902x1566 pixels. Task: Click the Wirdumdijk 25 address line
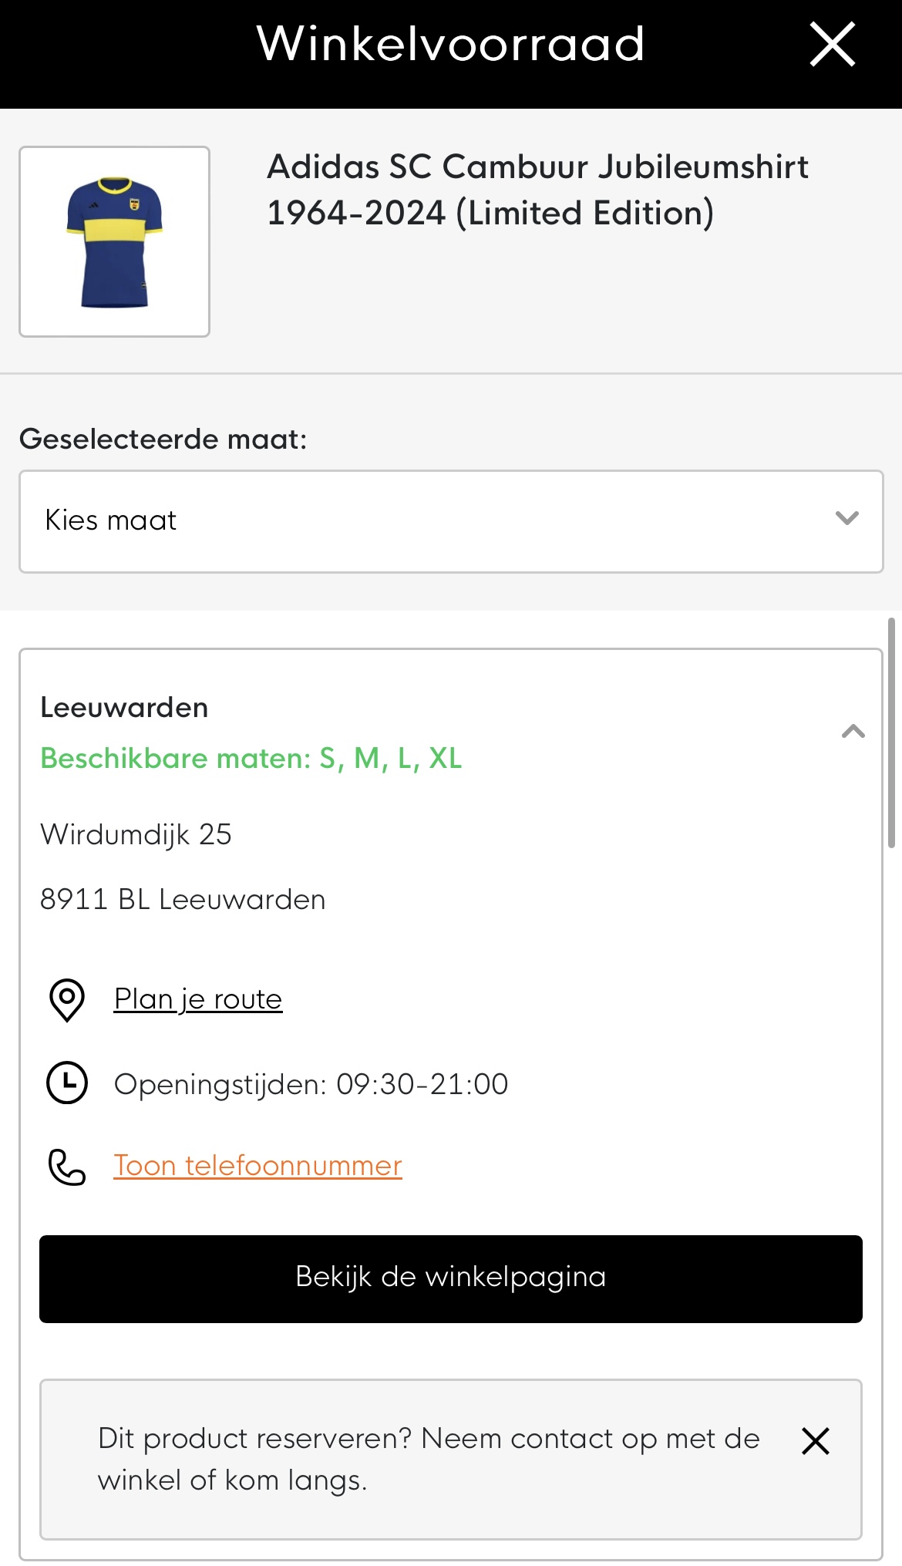click(136, 834)
